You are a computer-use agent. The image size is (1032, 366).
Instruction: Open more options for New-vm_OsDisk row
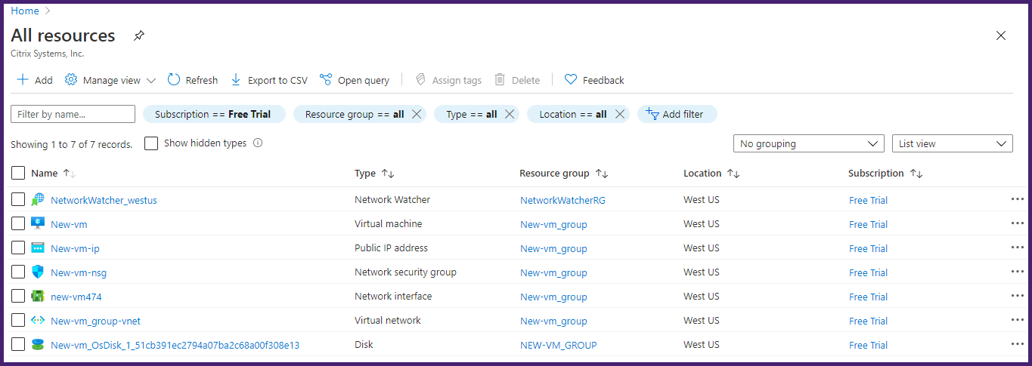tap(1017, 344)
